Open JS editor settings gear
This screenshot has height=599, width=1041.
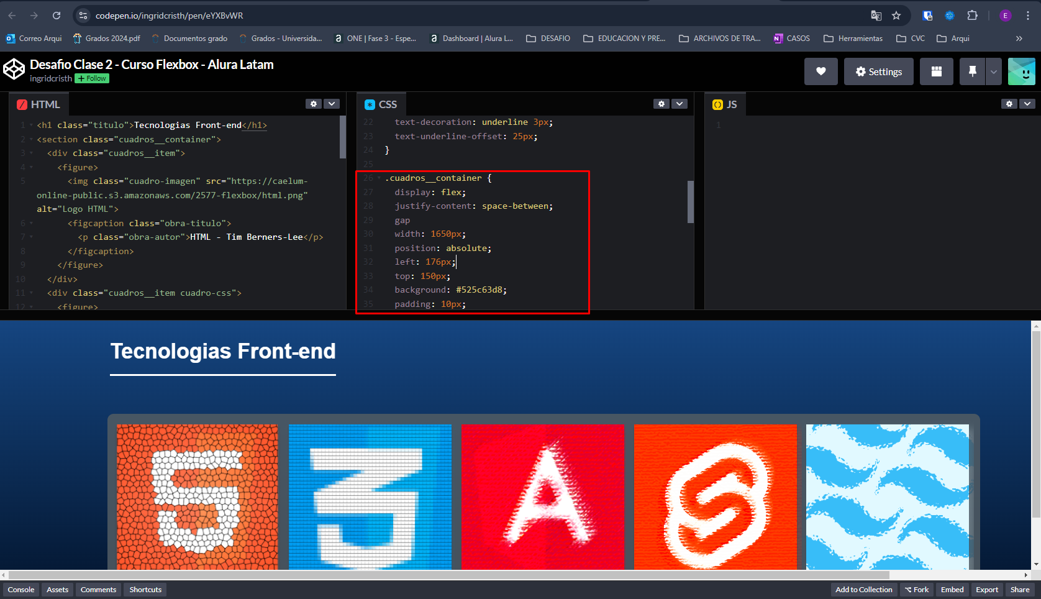[1009, 104]
